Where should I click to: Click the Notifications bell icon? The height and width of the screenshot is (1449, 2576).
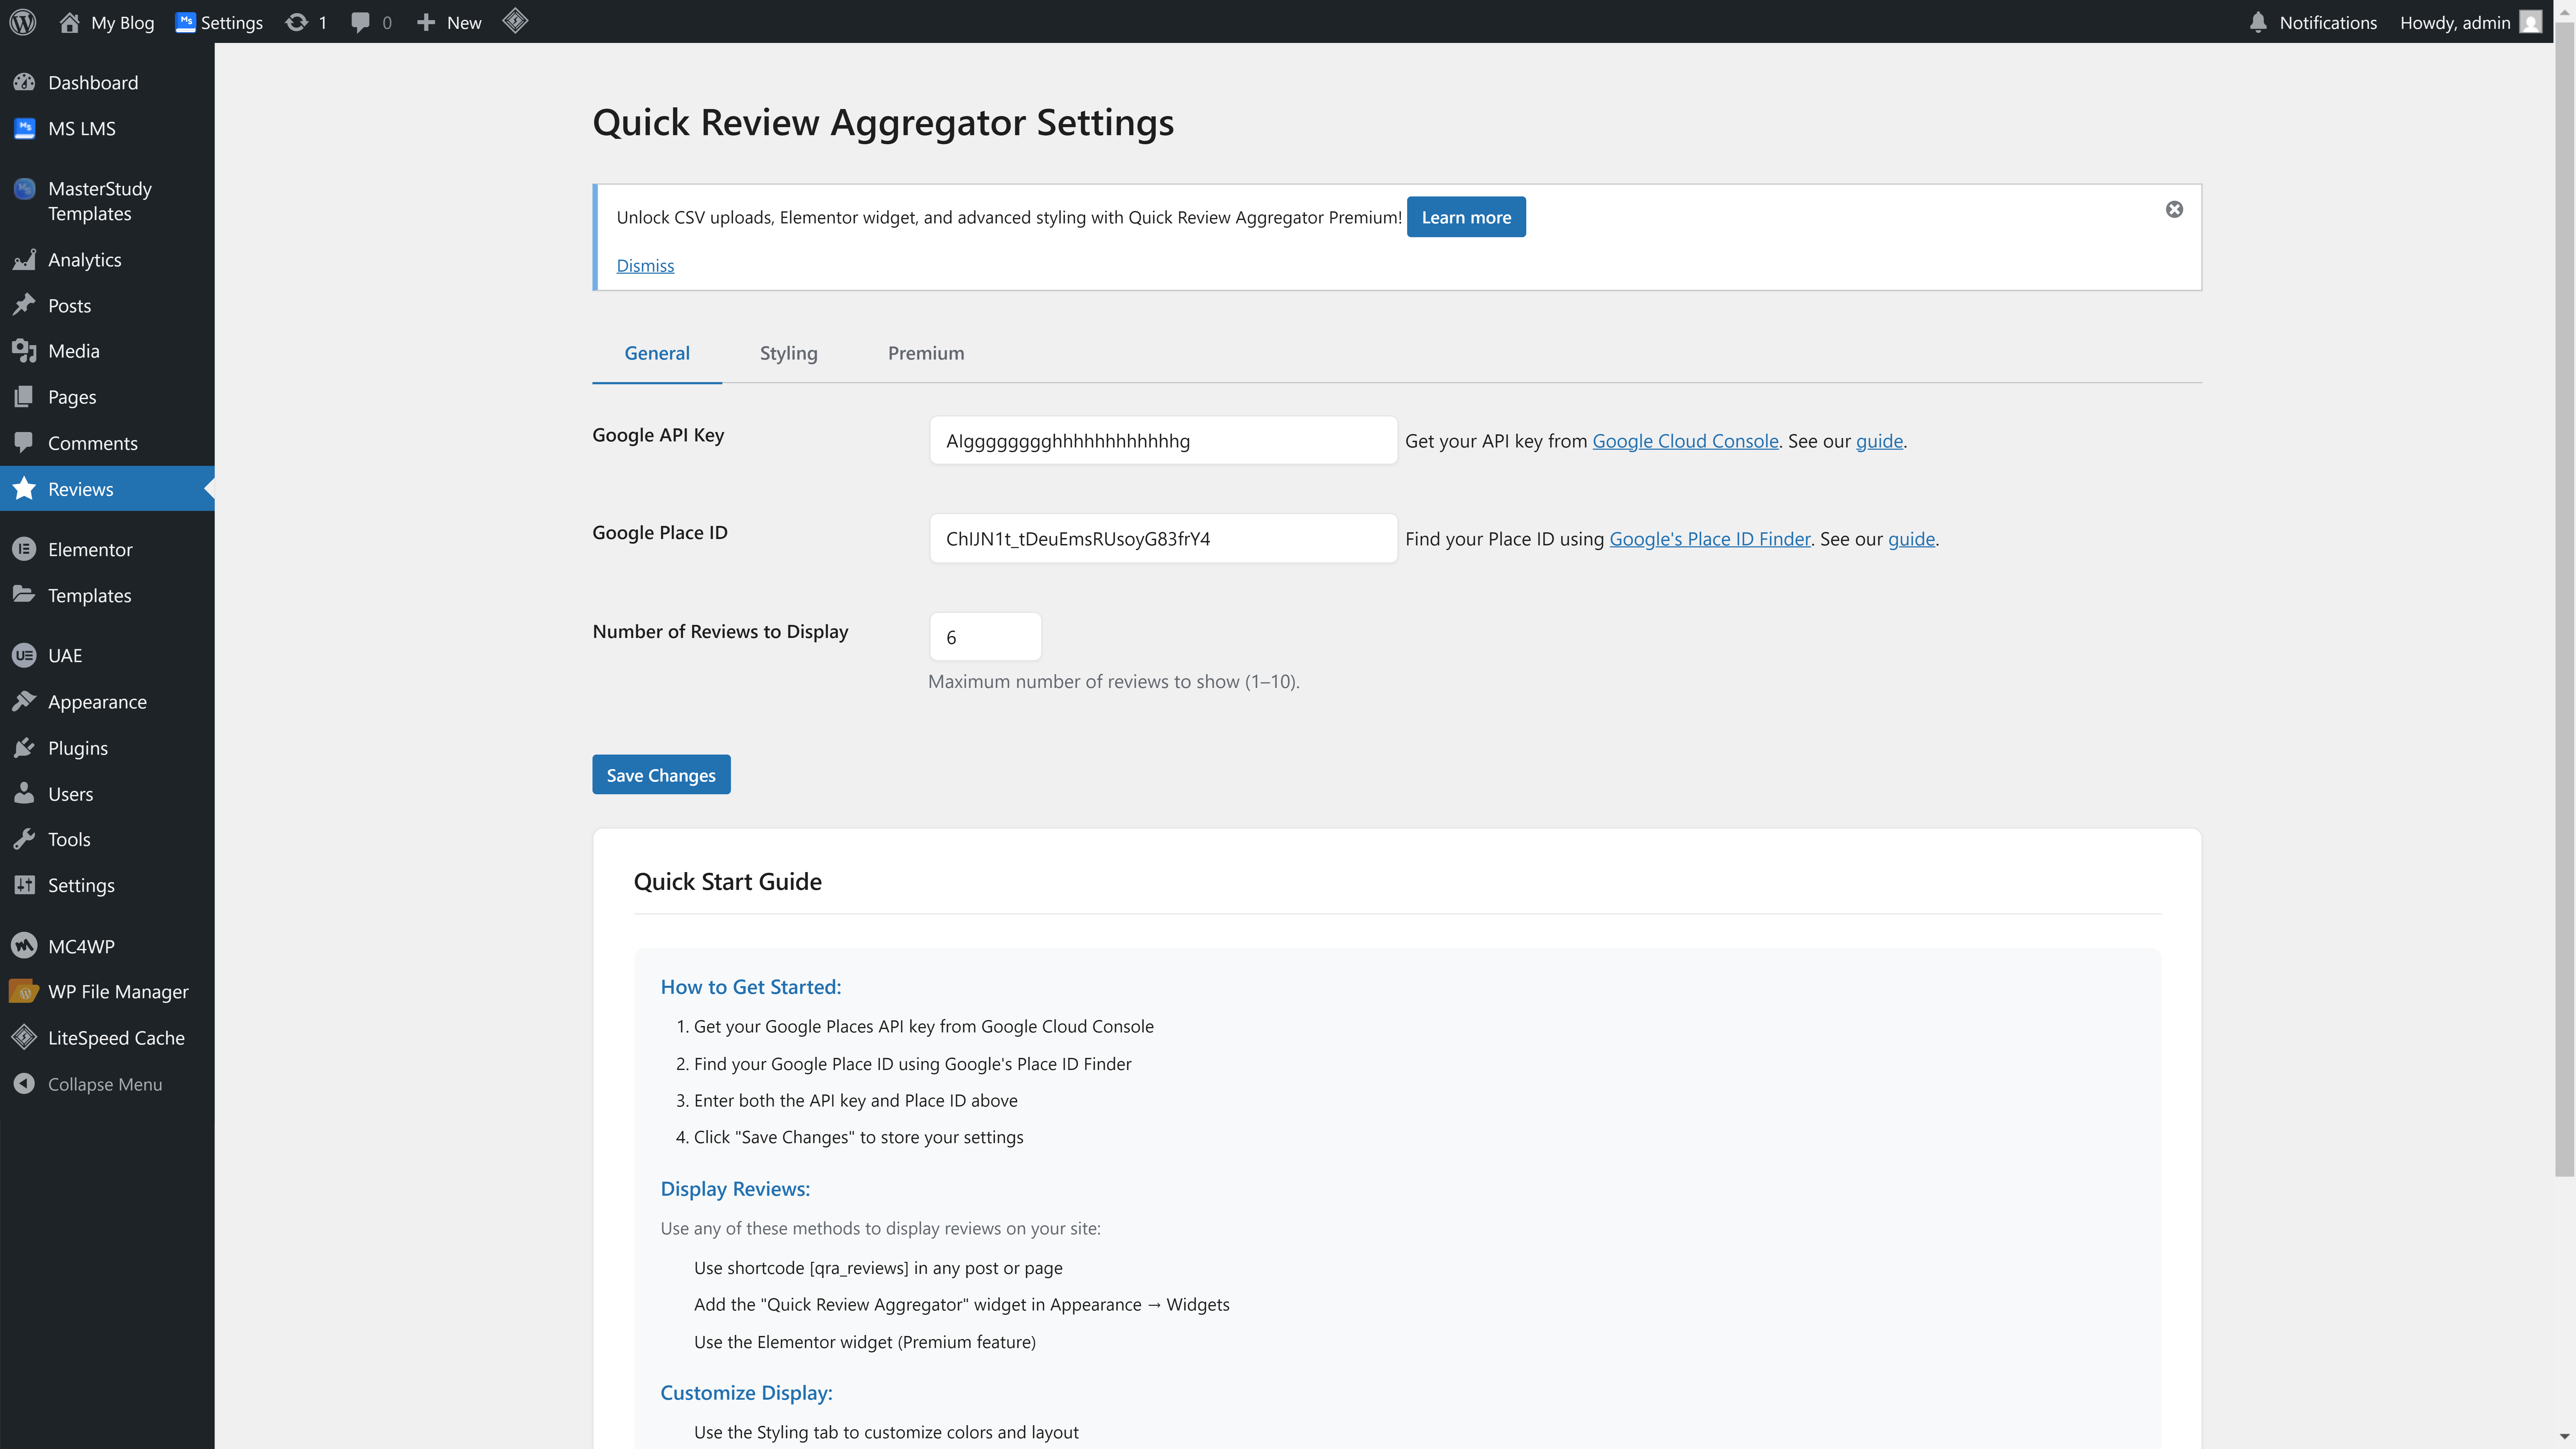pyautogui.click(x=2258, y=22)
